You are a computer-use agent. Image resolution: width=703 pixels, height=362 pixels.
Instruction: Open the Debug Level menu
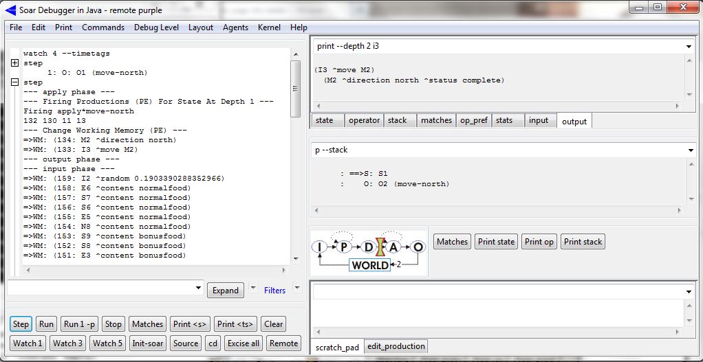point(156,27)
